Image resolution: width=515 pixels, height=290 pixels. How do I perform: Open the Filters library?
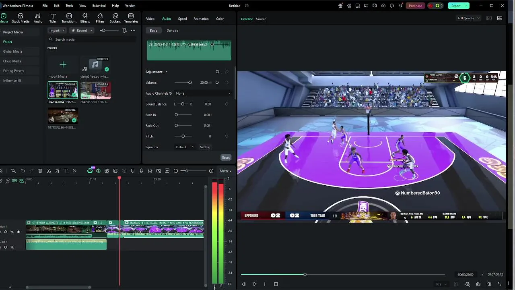[100, 18]
